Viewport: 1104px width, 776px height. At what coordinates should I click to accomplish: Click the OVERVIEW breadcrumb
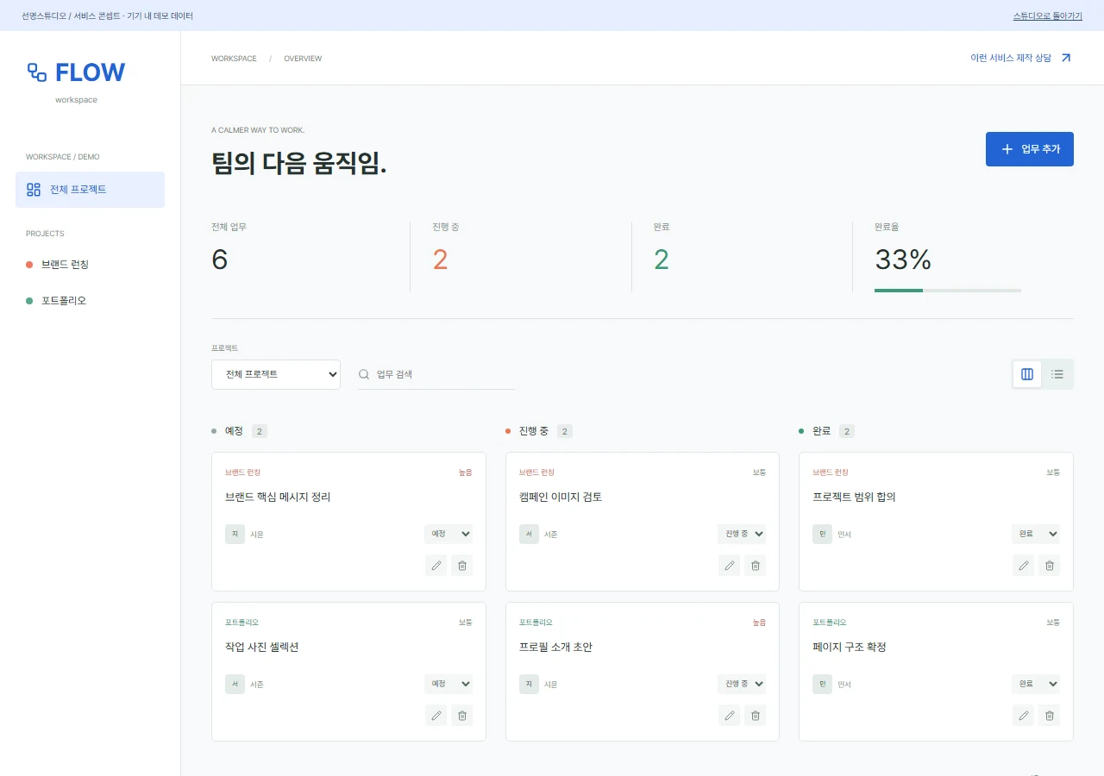coord(303,59)
